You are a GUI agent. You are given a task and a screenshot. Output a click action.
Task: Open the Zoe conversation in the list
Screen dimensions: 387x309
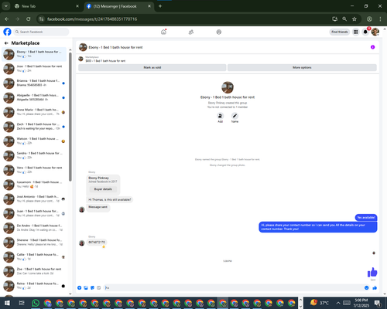pyautogui.click(x=34, y=271)
